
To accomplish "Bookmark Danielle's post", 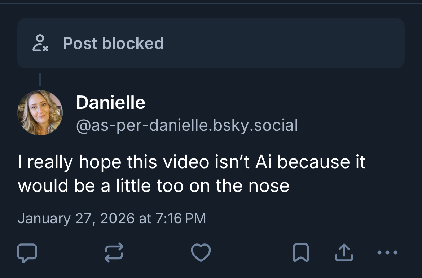I will 300,252.
